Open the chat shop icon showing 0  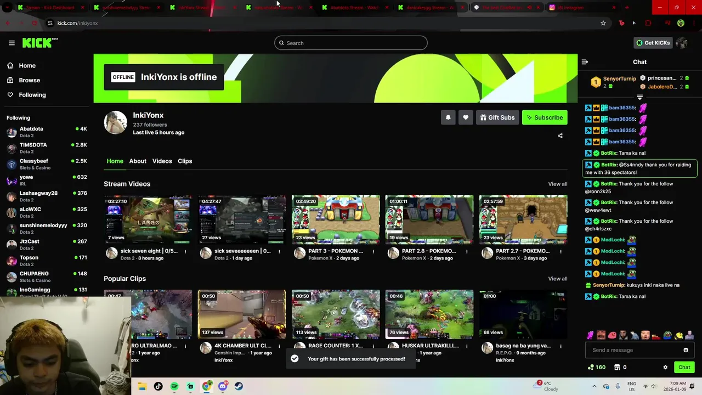click(620, 368)
